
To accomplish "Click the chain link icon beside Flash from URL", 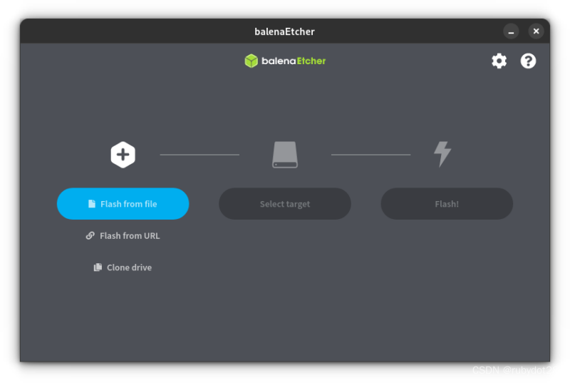I will [x=90, y=235].
